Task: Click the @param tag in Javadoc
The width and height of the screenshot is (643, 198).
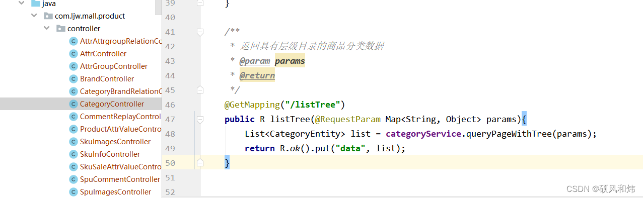Action: (255, 61)
